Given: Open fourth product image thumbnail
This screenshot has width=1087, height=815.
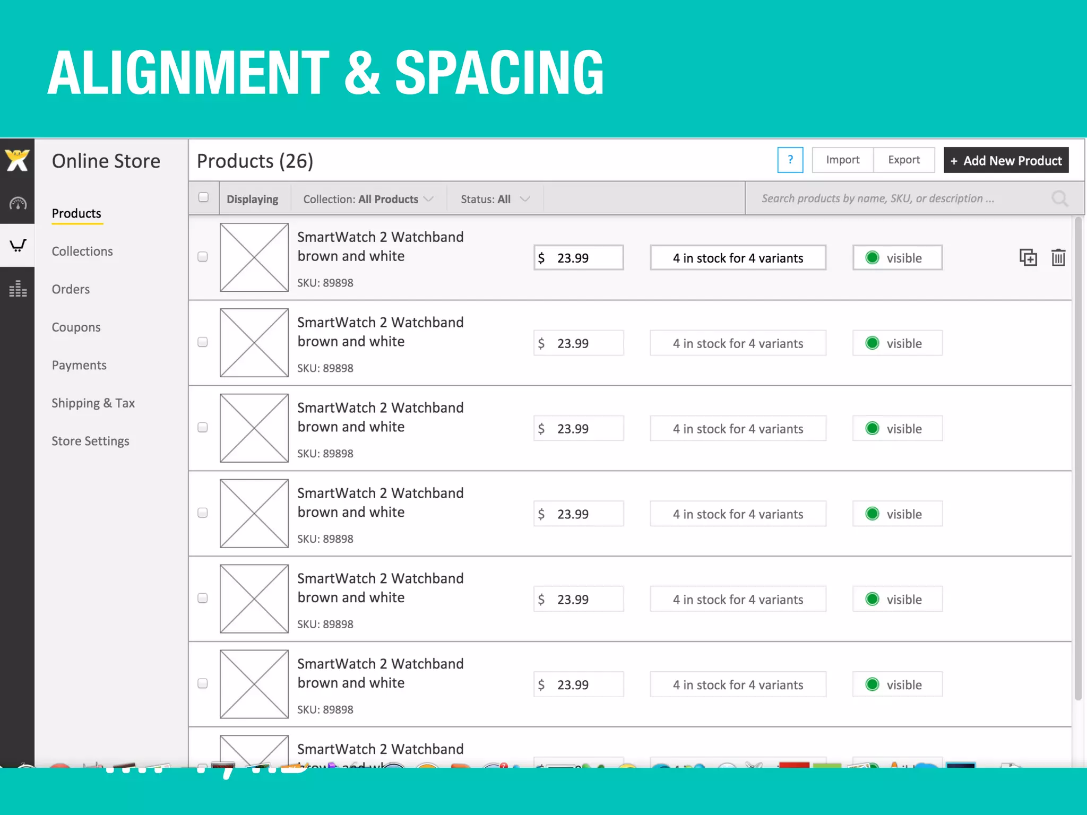Looking at the screenshot, I should (254, 514).
